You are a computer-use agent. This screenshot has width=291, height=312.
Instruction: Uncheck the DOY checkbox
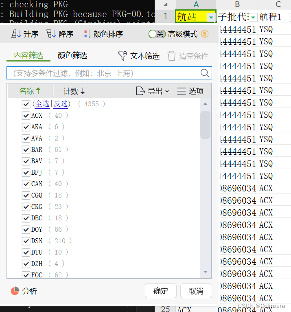(x=26, y=230)
